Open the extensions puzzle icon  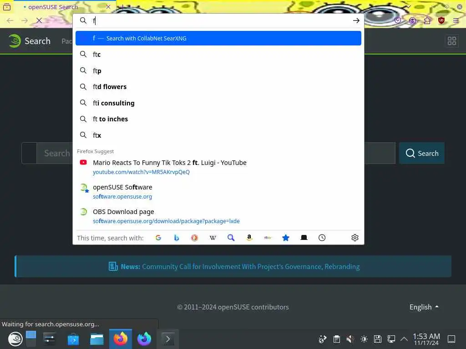[427, 20]
